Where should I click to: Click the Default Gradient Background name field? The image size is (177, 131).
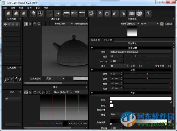(x=141, y=52)
